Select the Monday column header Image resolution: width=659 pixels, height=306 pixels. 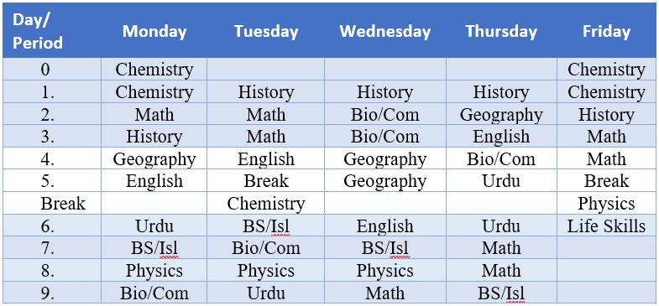pos(154,31)
